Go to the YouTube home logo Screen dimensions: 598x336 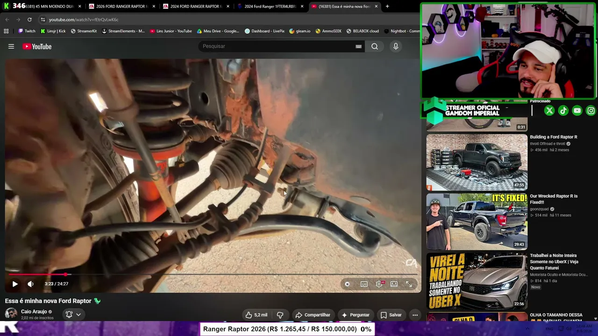pos(37,46)
